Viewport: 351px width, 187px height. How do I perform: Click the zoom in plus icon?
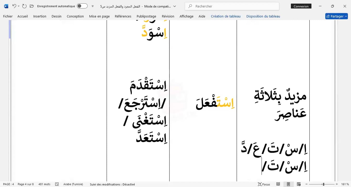(x=337, y=184)
